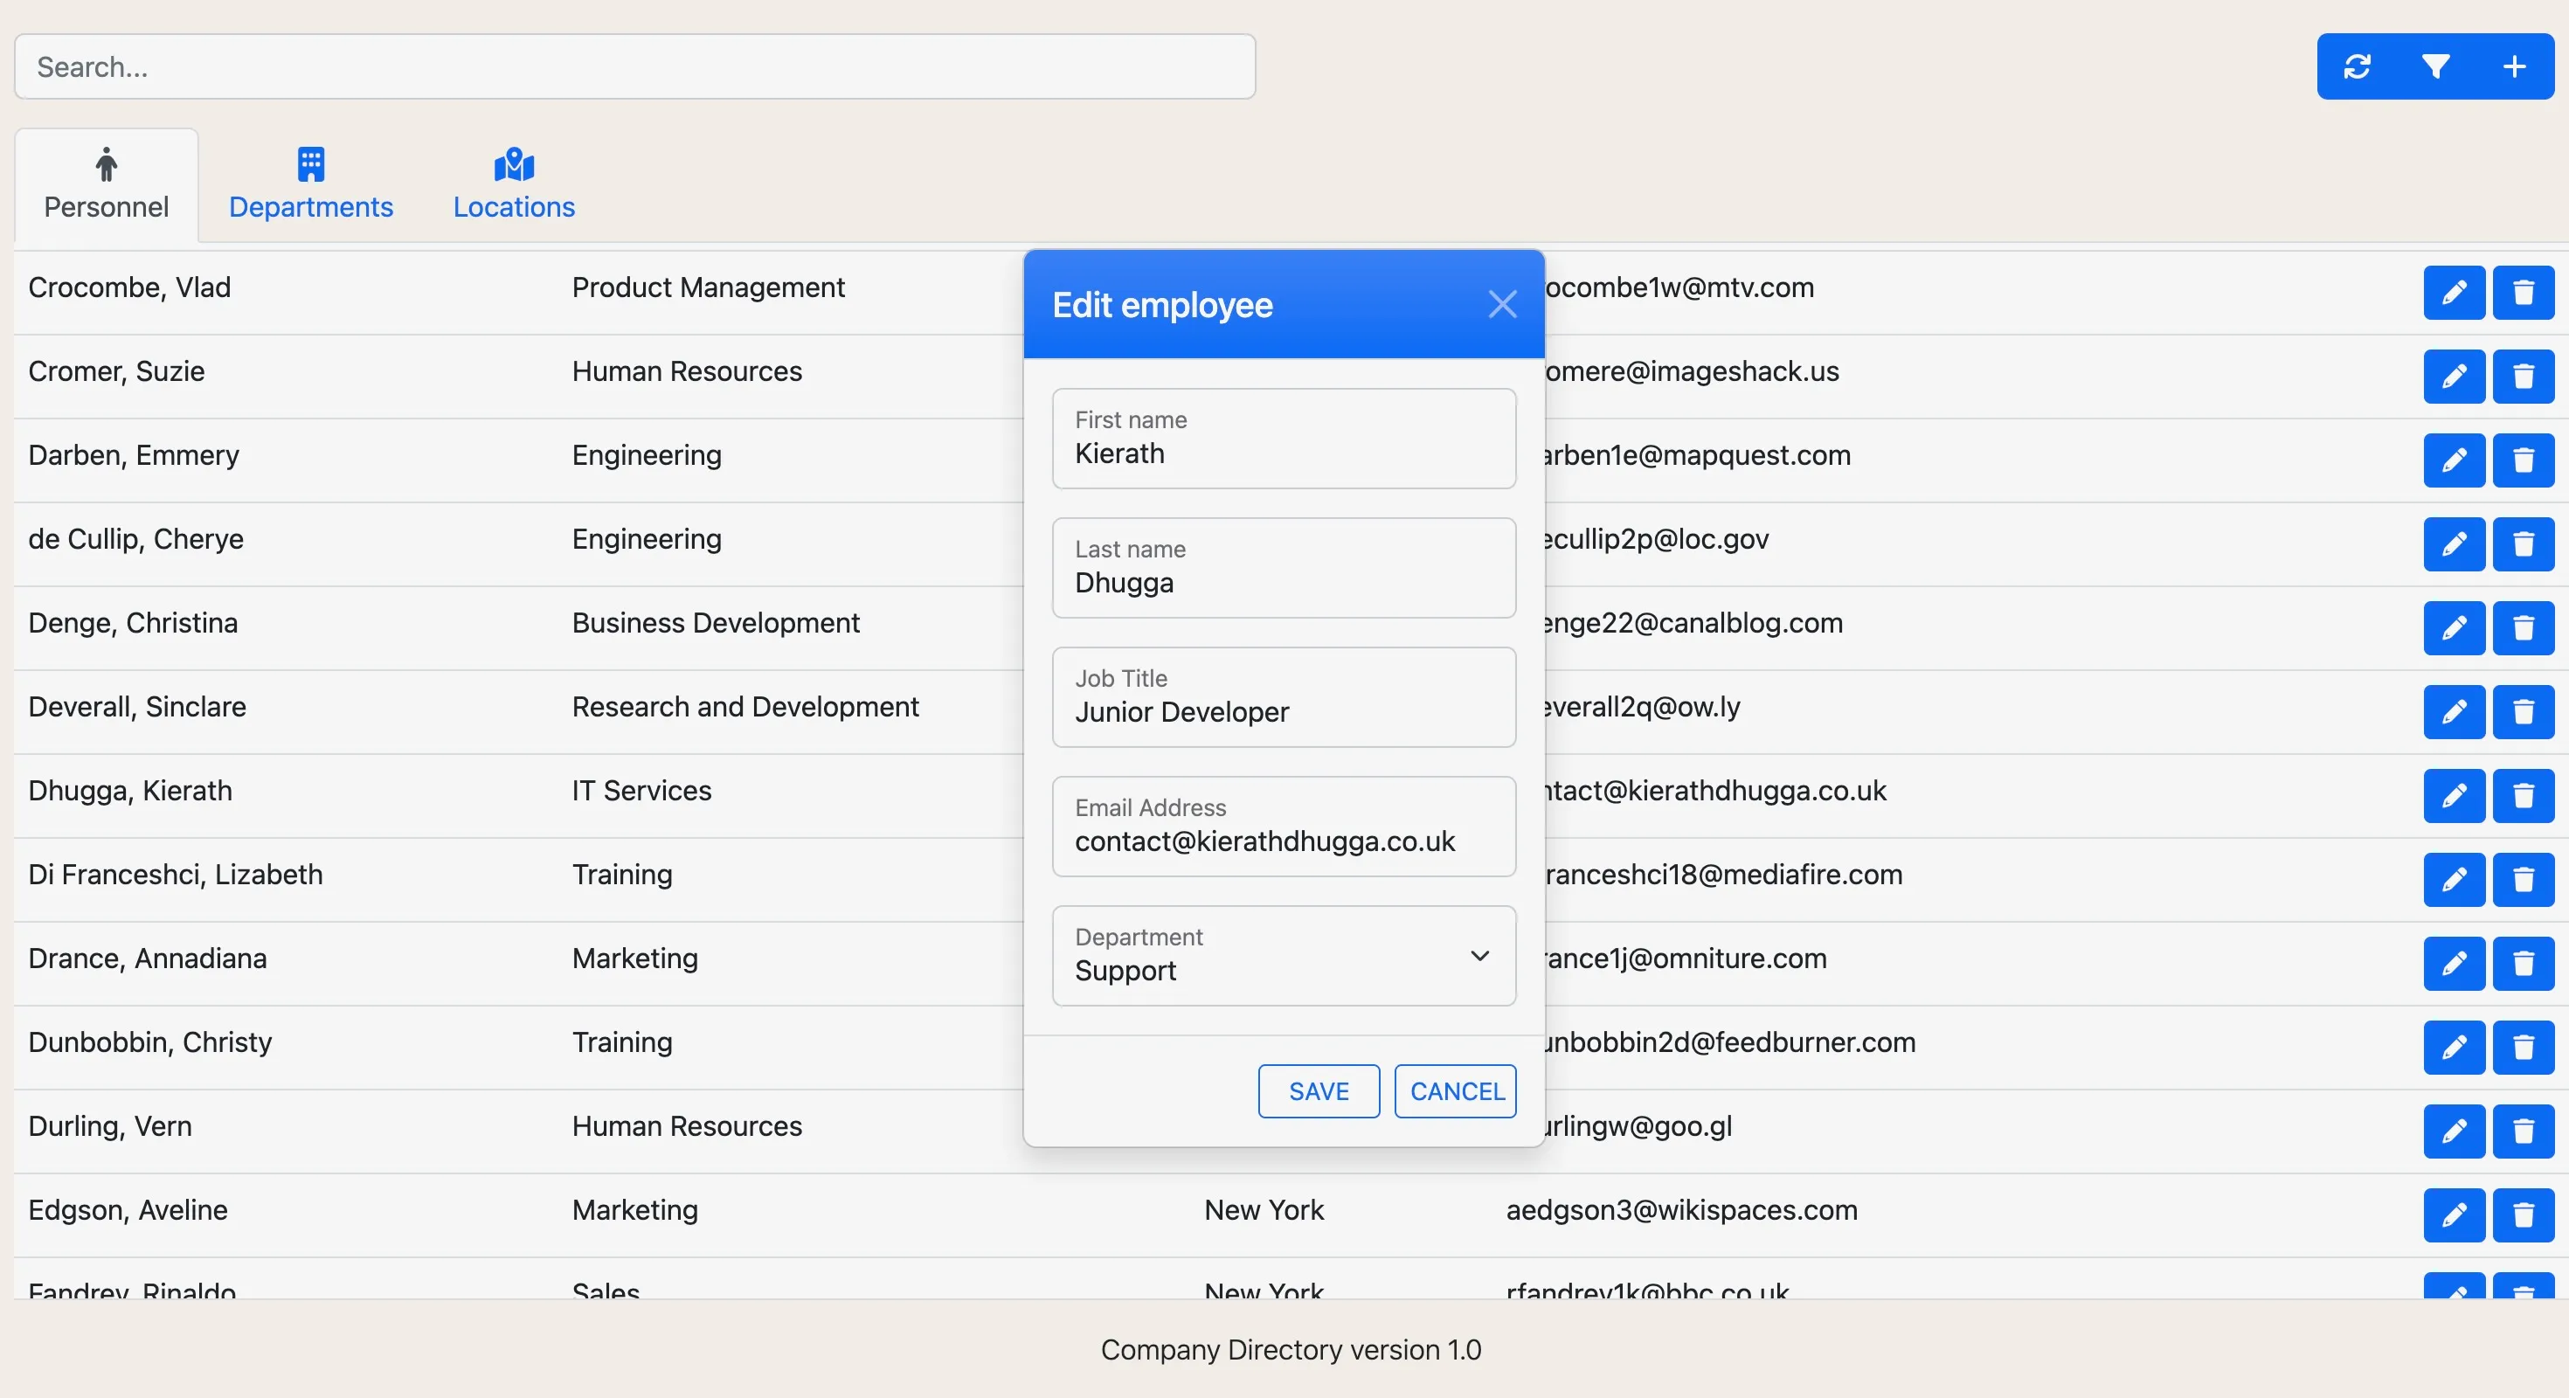Open the filter options
Screen dimensions: 2569x1398
point(2436,66)
